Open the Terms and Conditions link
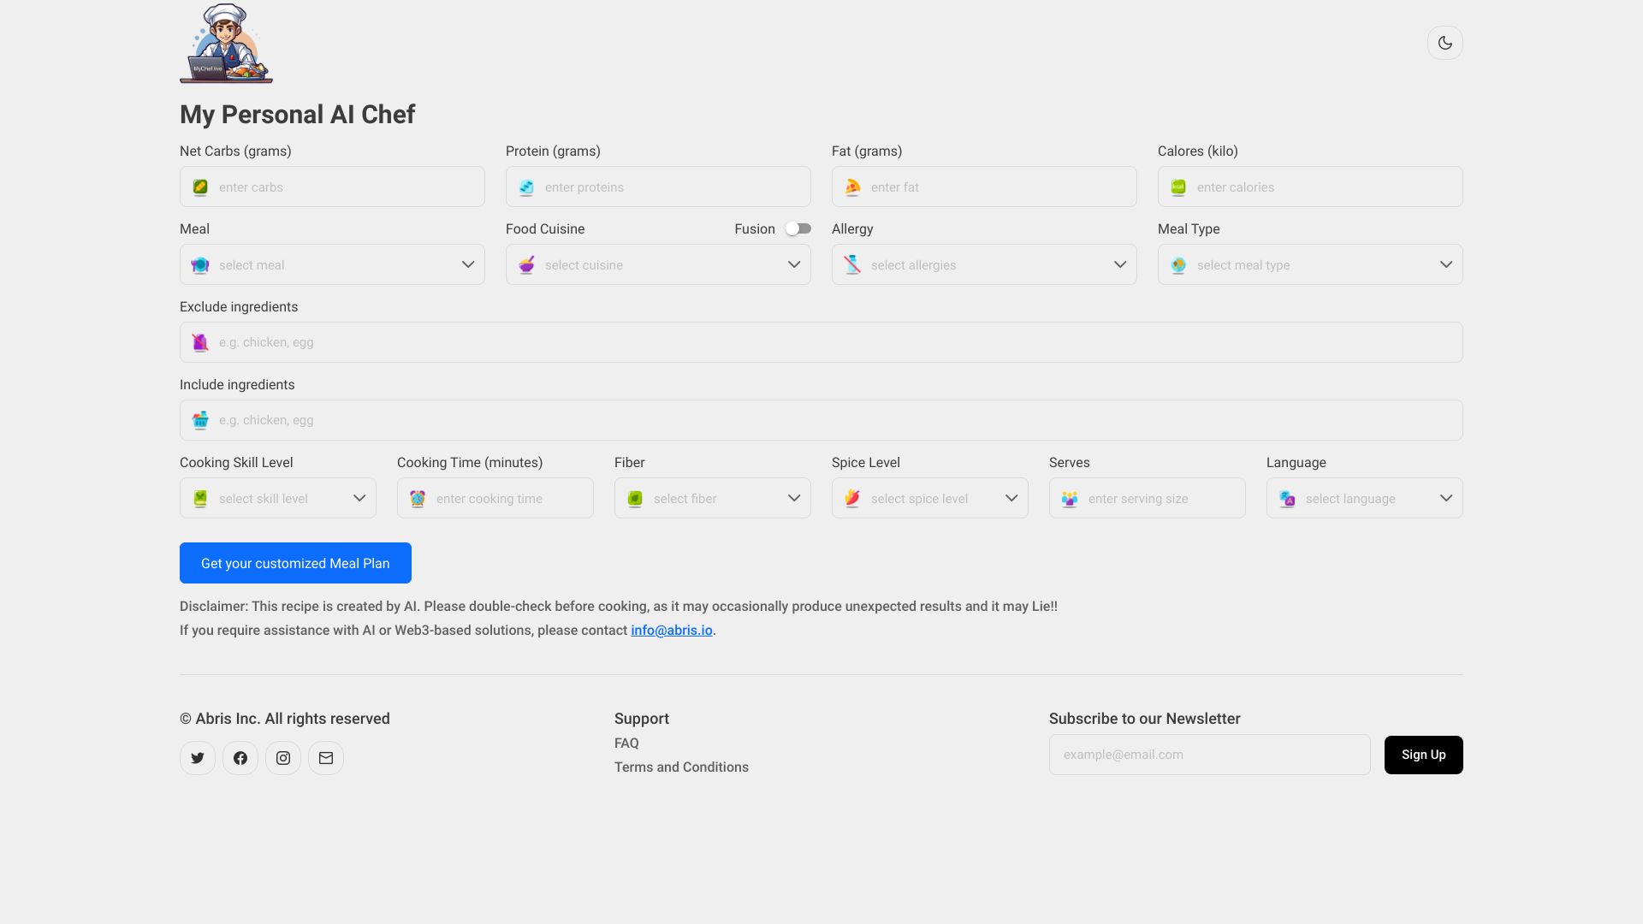 tap(681, 767)
